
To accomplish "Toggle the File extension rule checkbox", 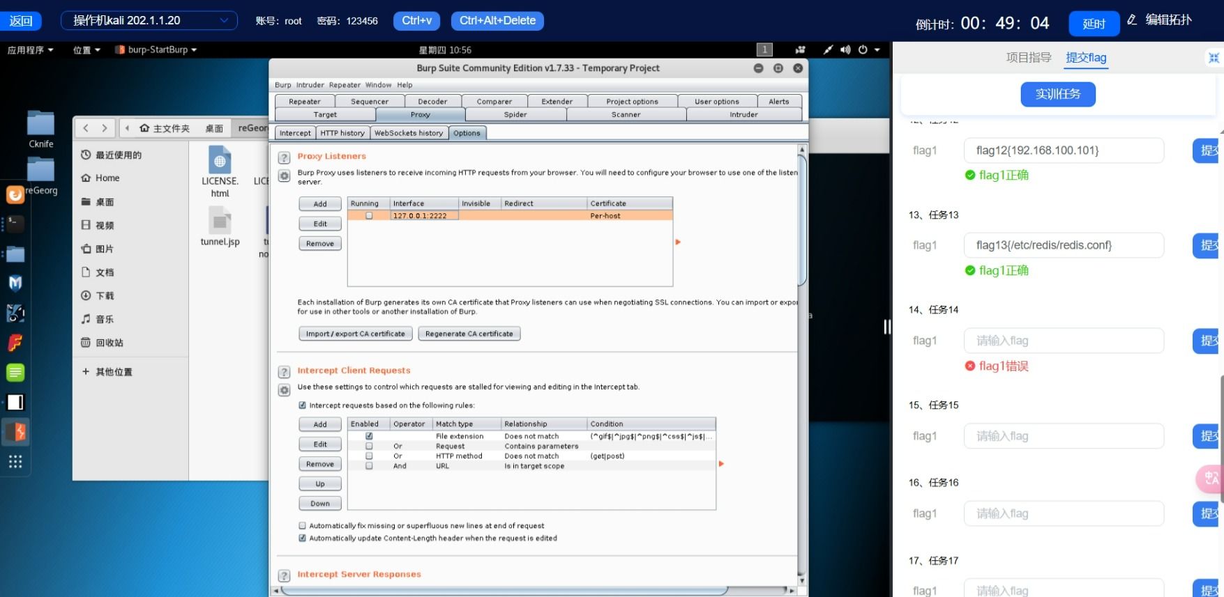I will pos(369,436).
